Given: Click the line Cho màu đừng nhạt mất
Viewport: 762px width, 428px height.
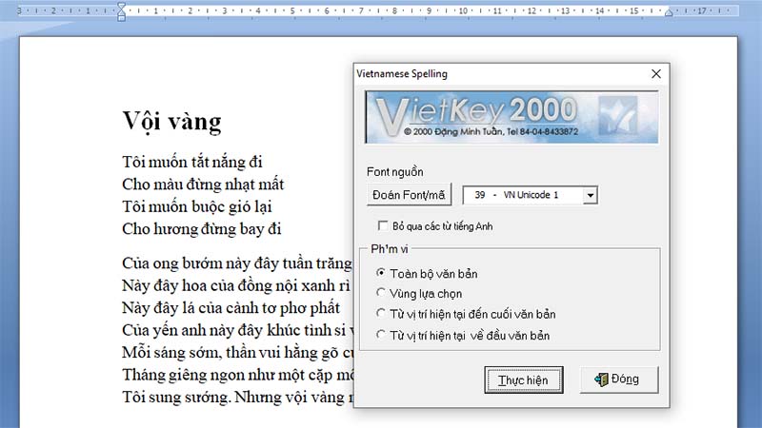Looking at the screenshot, I should pyautogui.click(x=203, y=184).
